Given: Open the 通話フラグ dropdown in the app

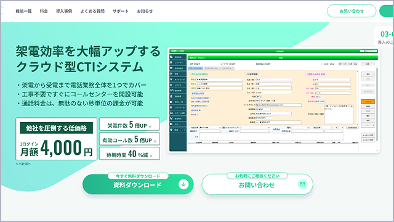Looking at the screenshot, I should pos(255,131).
